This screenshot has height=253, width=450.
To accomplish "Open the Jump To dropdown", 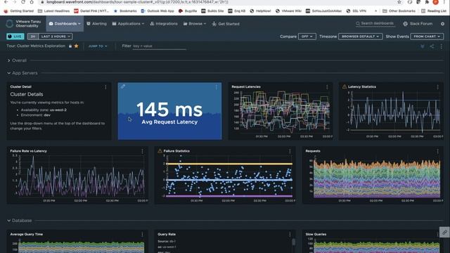I will click(x=98, y=46).
